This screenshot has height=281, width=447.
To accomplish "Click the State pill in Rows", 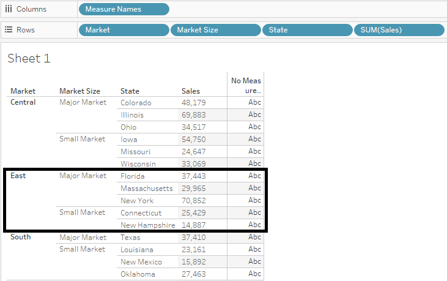I will click(x=306, y=30).
